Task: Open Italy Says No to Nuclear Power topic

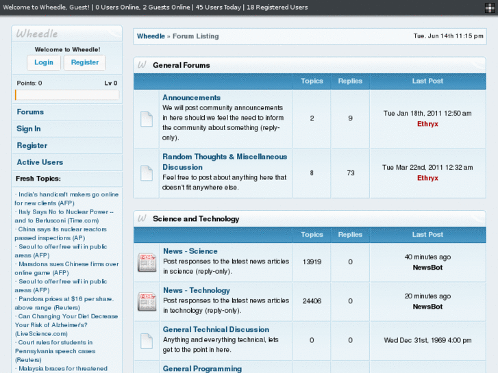Action: click(64, 216)
